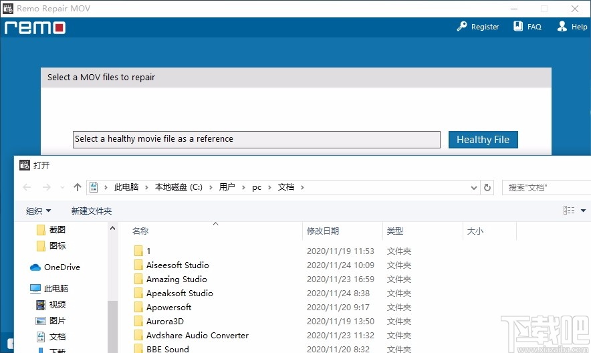Viewport: 591px width, 353px height.
Task: Select the Apowersoft folder
Action: coord(168,308)
